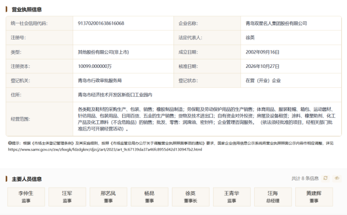347x215 pixels.
Task: Click address 青岛市经济技术开发区新街口工业园内
Action: point(115,95)
